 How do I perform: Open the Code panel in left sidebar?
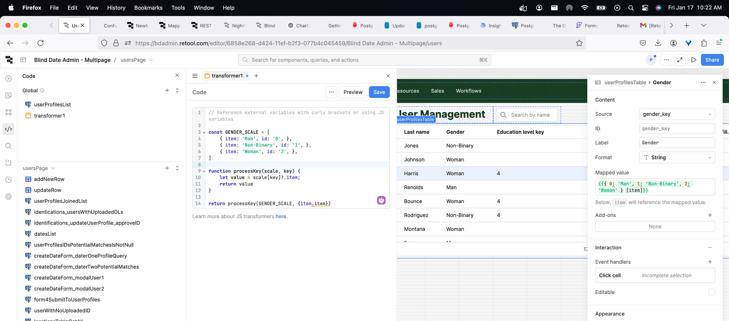pos(8,129)
